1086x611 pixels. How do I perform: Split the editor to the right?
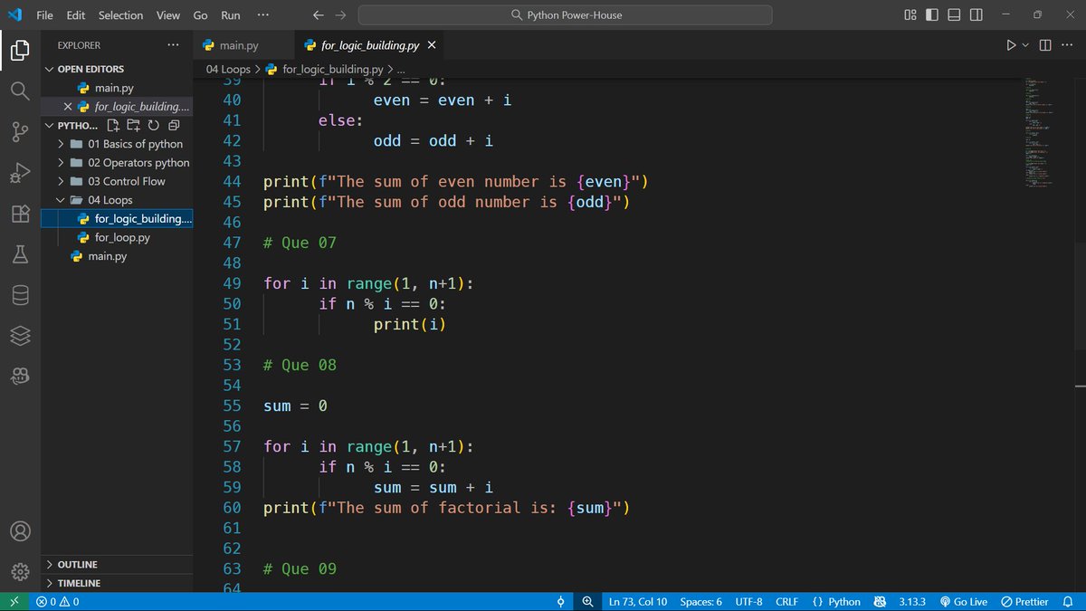coord(1044,45)
